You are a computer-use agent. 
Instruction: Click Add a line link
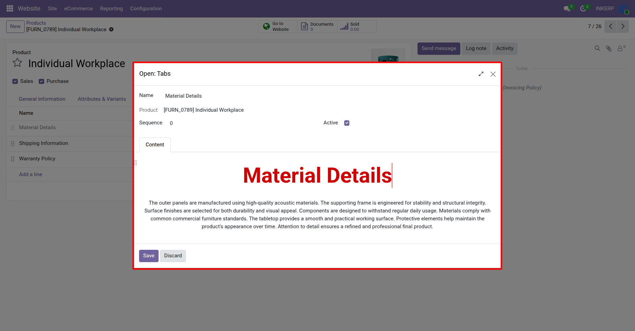click(x=31, y=174)
